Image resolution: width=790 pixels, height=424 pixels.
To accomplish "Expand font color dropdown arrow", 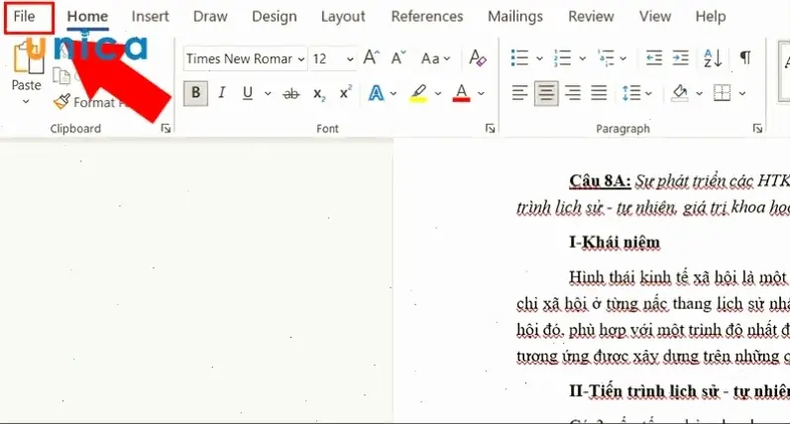I will (x=481, y=94).
